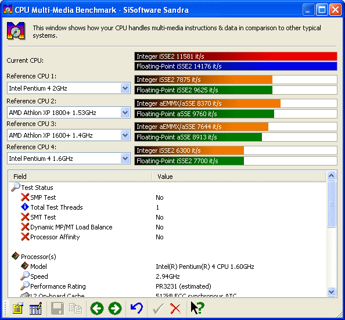Click Current CPU Floating-Point iSSE2 14176 blue bar
This screenshot has height=320, width=345.
tap(236, 66)
